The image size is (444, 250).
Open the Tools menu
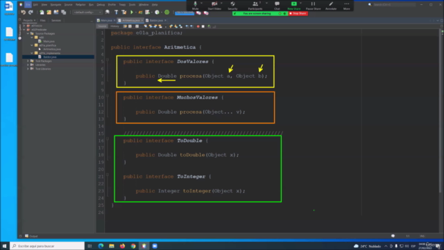coord(132,5)
